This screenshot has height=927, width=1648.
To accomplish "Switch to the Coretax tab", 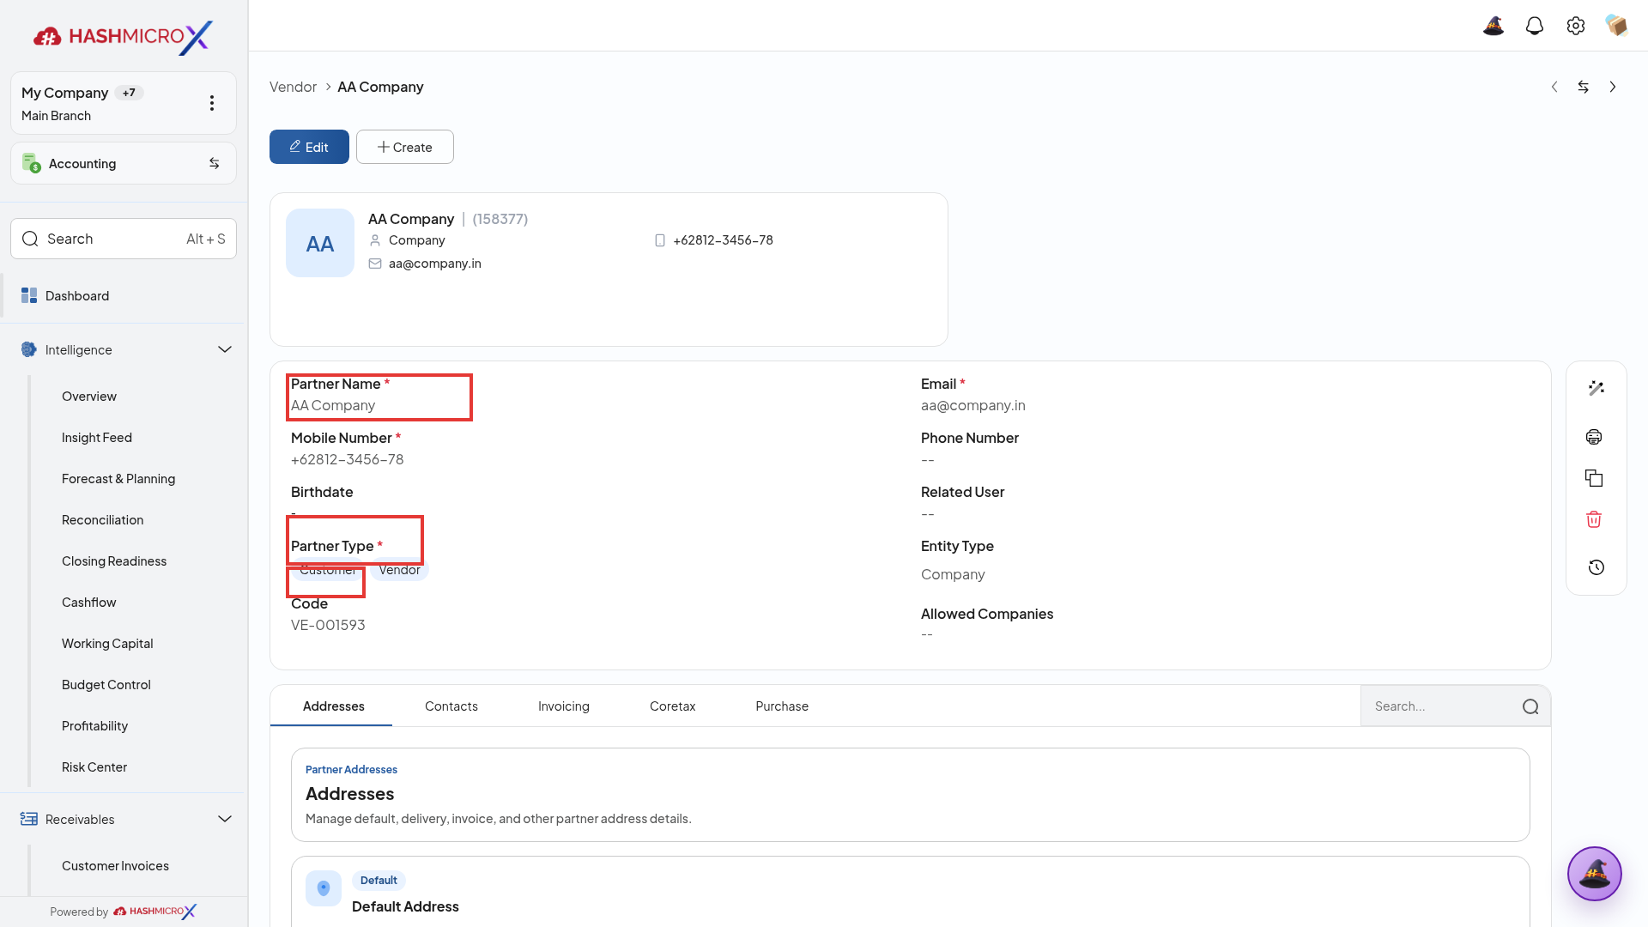I will tap(673, 706).
